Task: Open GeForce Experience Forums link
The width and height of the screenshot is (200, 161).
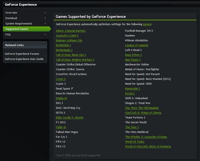Action: (22, 54)
